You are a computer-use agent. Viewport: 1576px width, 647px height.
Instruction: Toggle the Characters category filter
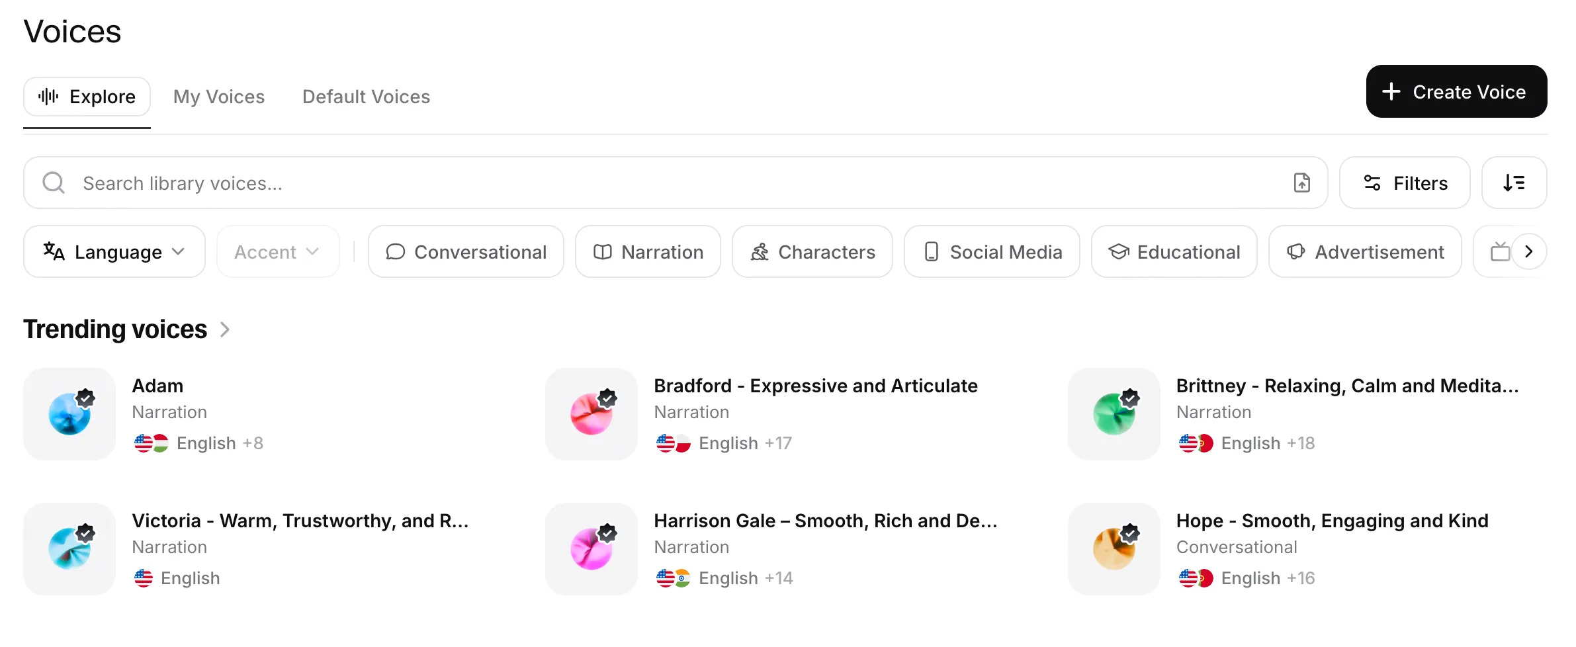(812, 252)
